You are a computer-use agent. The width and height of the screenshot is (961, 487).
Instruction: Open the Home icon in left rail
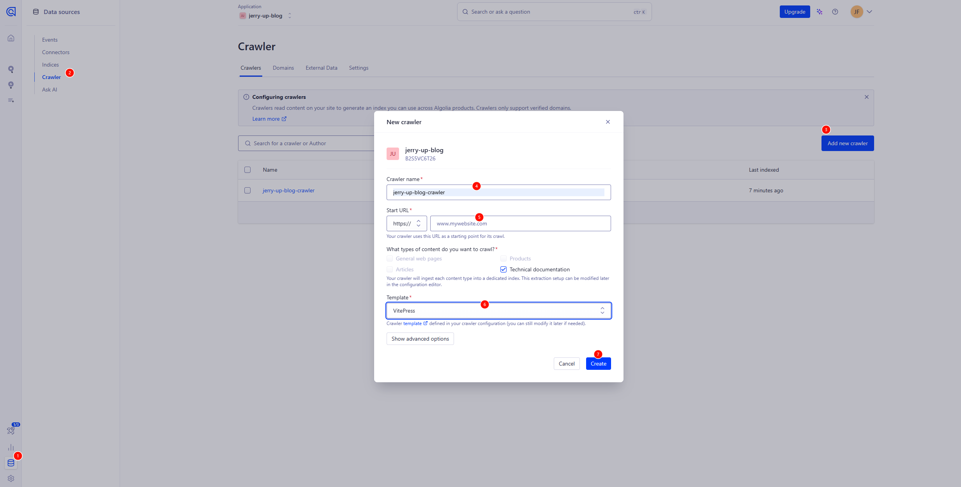(x=11, y=38)
